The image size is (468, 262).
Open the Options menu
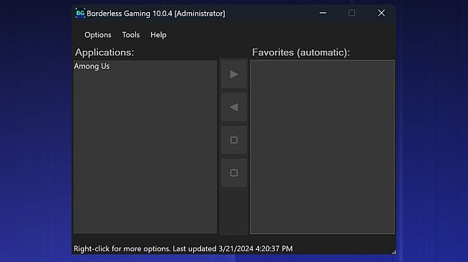click(97, 35)
